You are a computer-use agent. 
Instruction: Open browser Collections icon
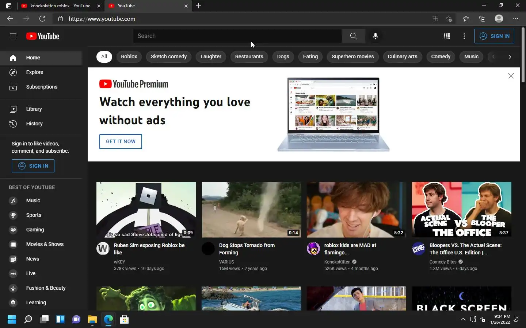[x=482, y=19]
